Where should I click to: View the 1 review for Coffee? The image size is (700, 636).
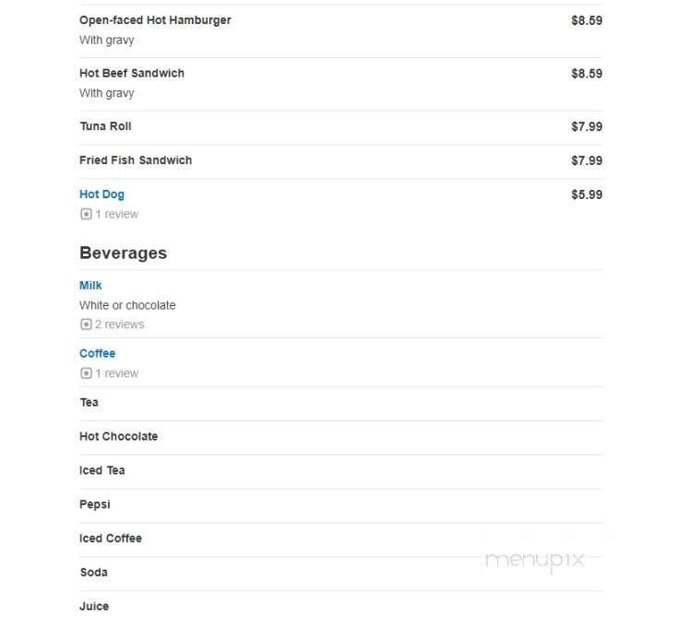click(117, 373)
